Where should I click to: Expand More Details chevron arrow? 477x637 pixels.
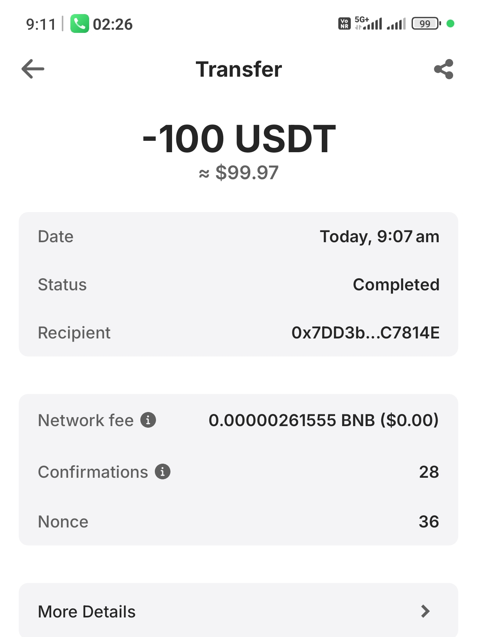(x=425, y=611)
